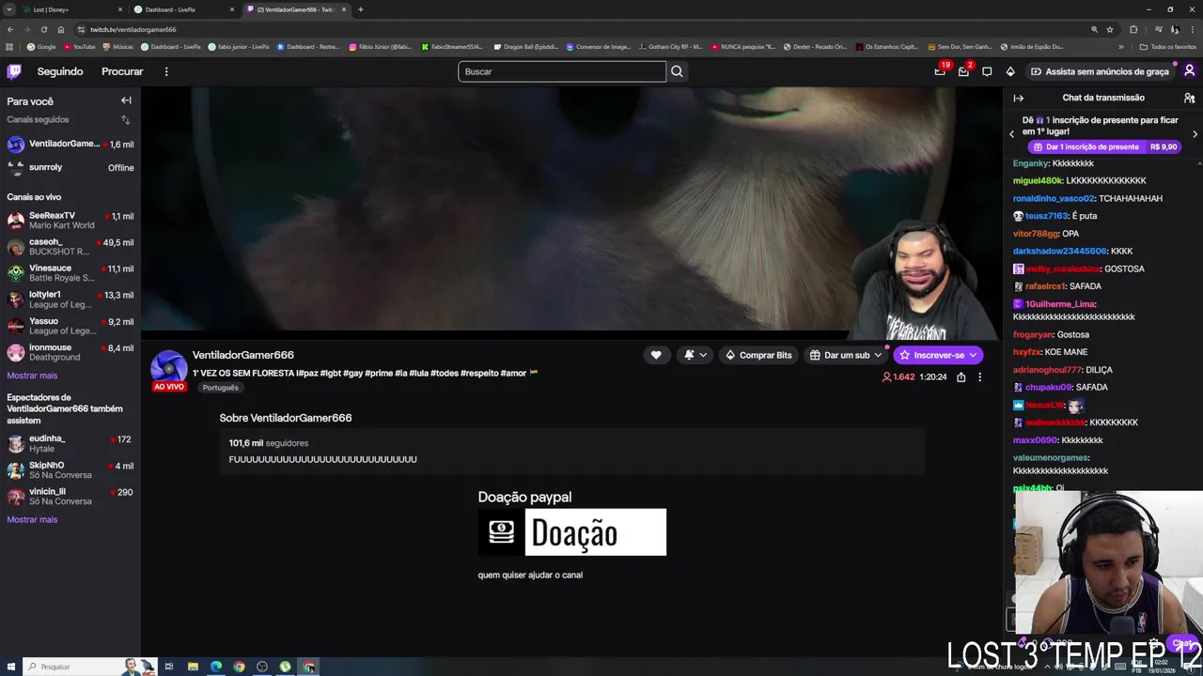Click the Português language tag
Screen dimensions: 1203x676
(220, 388)
